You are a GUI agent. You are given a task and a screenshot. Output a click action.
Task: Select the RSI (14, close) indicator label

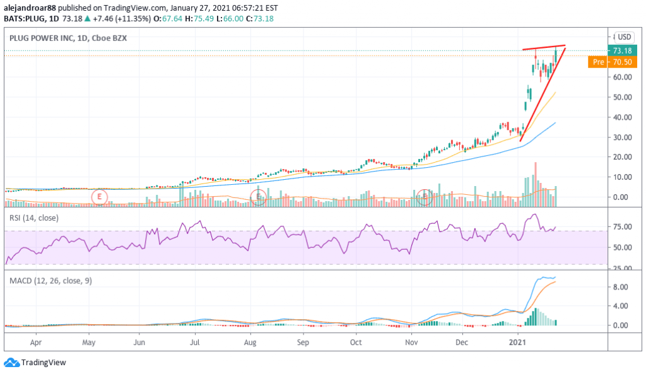[x=35, y=218]
